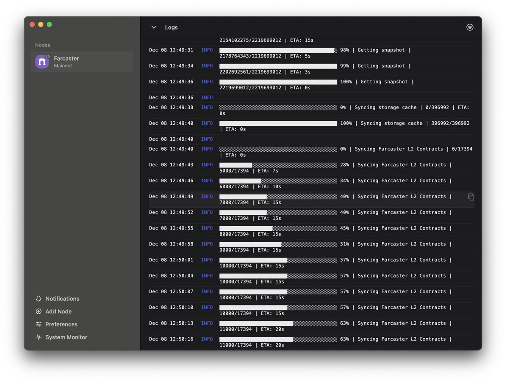Open the Notifications label
This screenshot has height=382, width=506.
(62, 299)
